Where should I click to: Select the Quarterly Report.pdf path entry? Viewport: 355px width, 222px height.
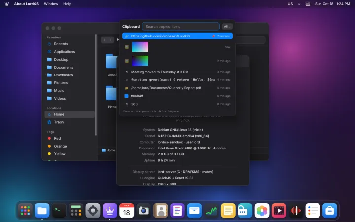point(177,88)
